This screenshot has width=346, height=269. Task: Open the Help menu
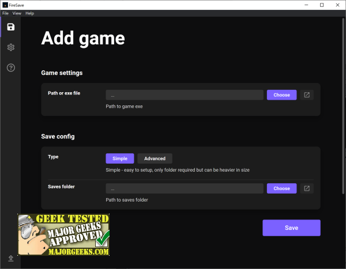29,13
